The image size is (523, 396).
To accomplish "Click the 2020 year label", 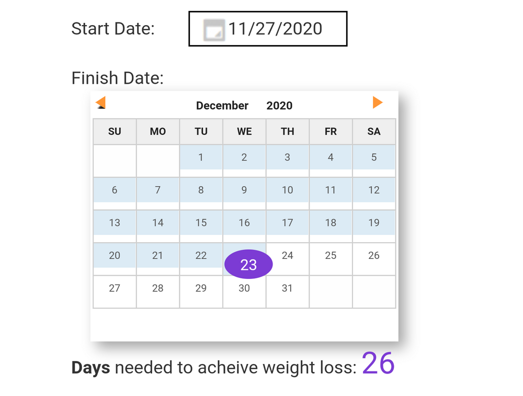I will 279,106.
